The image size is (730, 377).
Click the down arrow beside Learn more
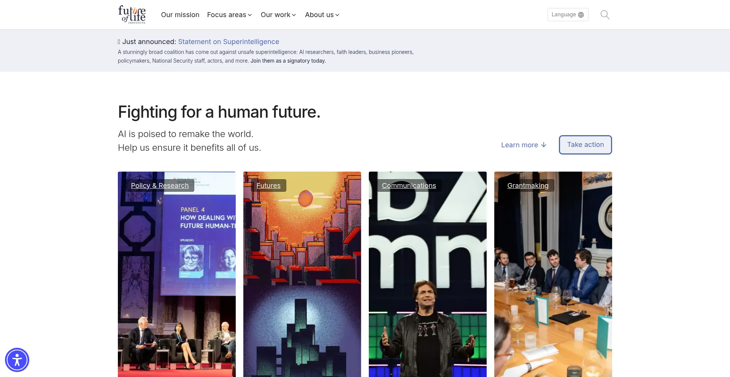(544, 145)
